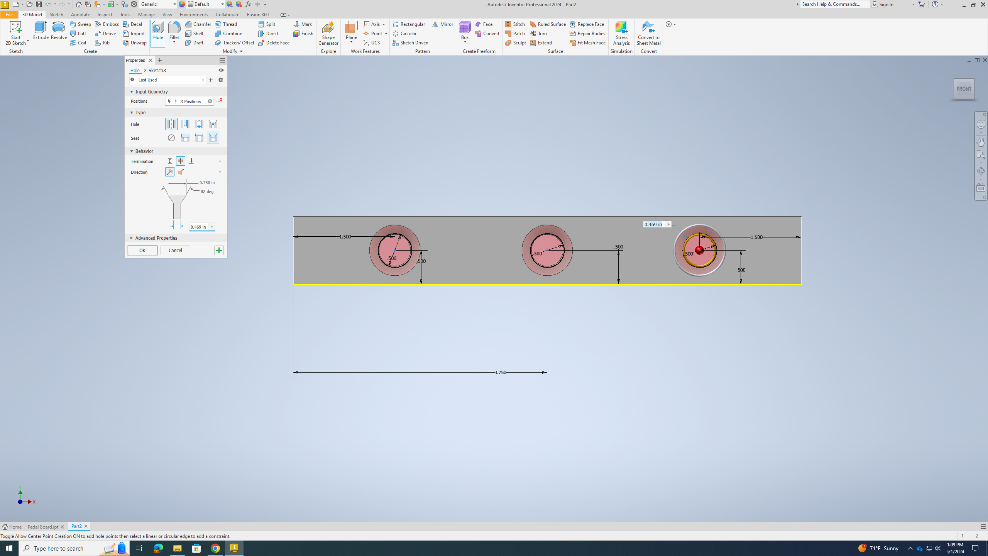Select clearance hole type
Screen dimensions: 988x556
[x=185, y=124]
